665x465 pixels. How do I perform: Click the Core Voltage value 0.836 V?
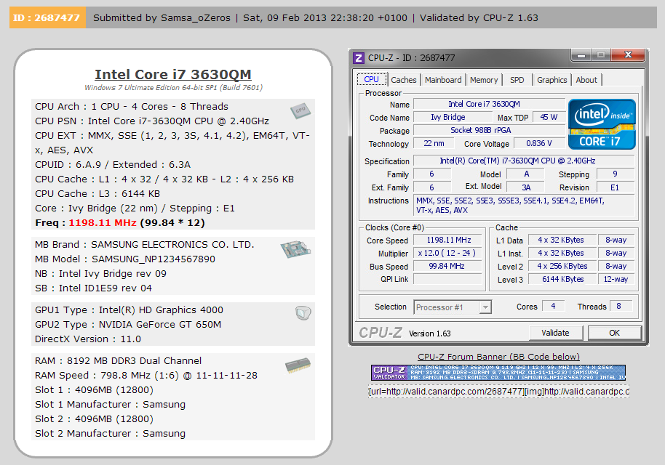(x=539, y=144)
